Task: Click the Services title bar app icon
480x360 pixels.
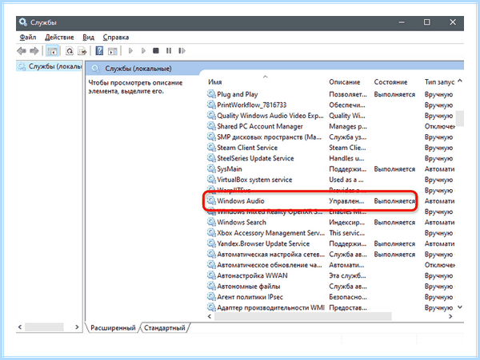Action: 23,22
